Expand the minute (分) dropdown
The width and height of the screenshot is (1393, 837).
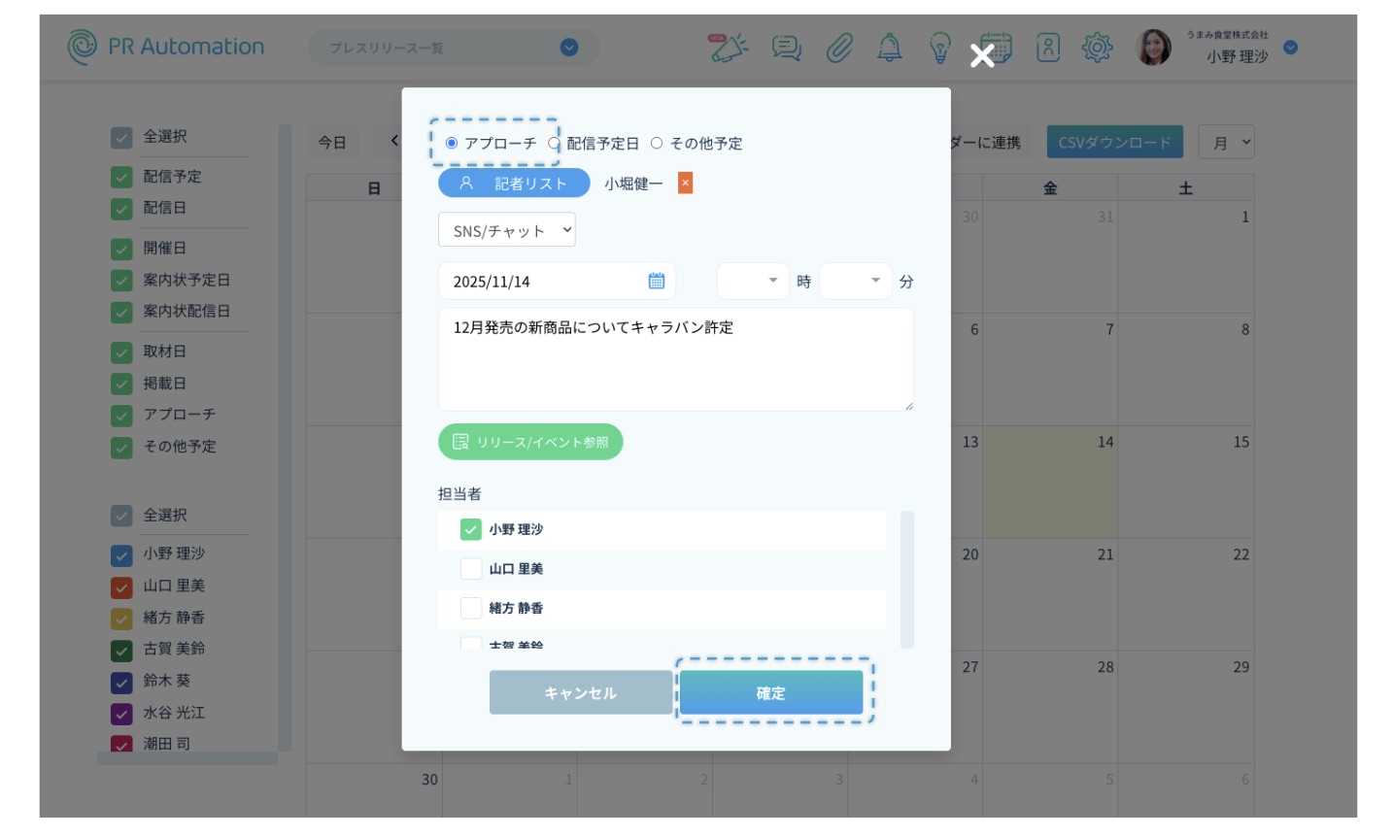[855, 281]
